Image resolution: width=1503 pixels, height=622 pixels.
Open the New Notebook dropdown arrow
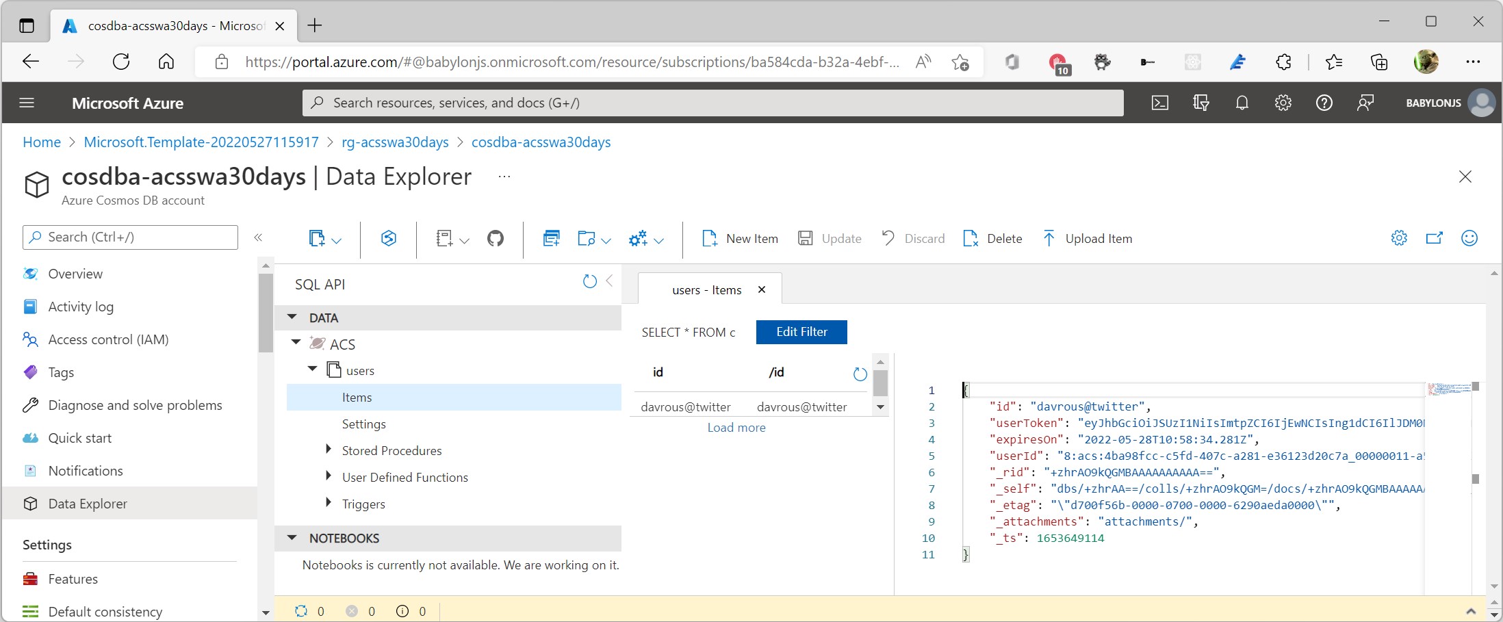click(465, 240)
